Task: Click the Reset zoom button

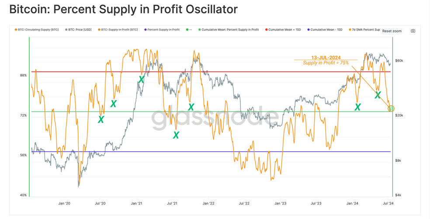Action: pyautogui.click(x=392, y=31)
